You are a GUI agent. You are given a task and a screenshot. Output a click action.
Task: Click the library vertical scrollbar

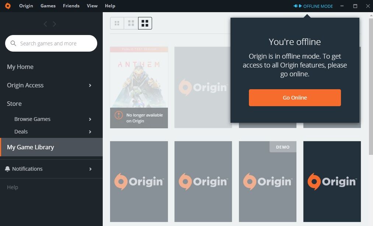point(371,86)
